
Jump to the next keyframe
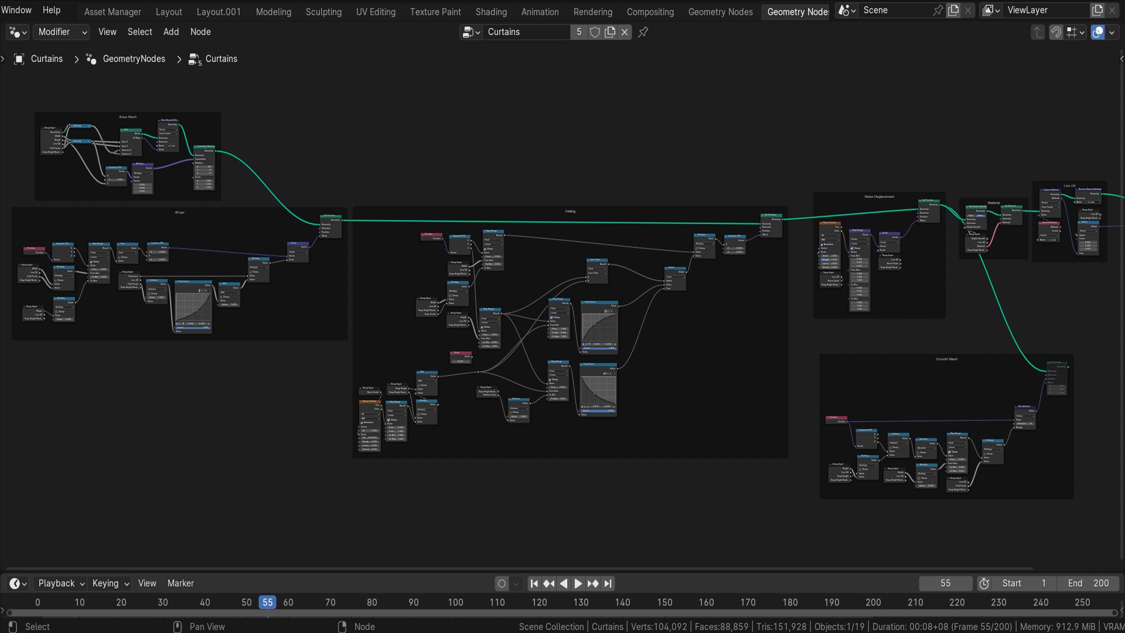[593, 583]
